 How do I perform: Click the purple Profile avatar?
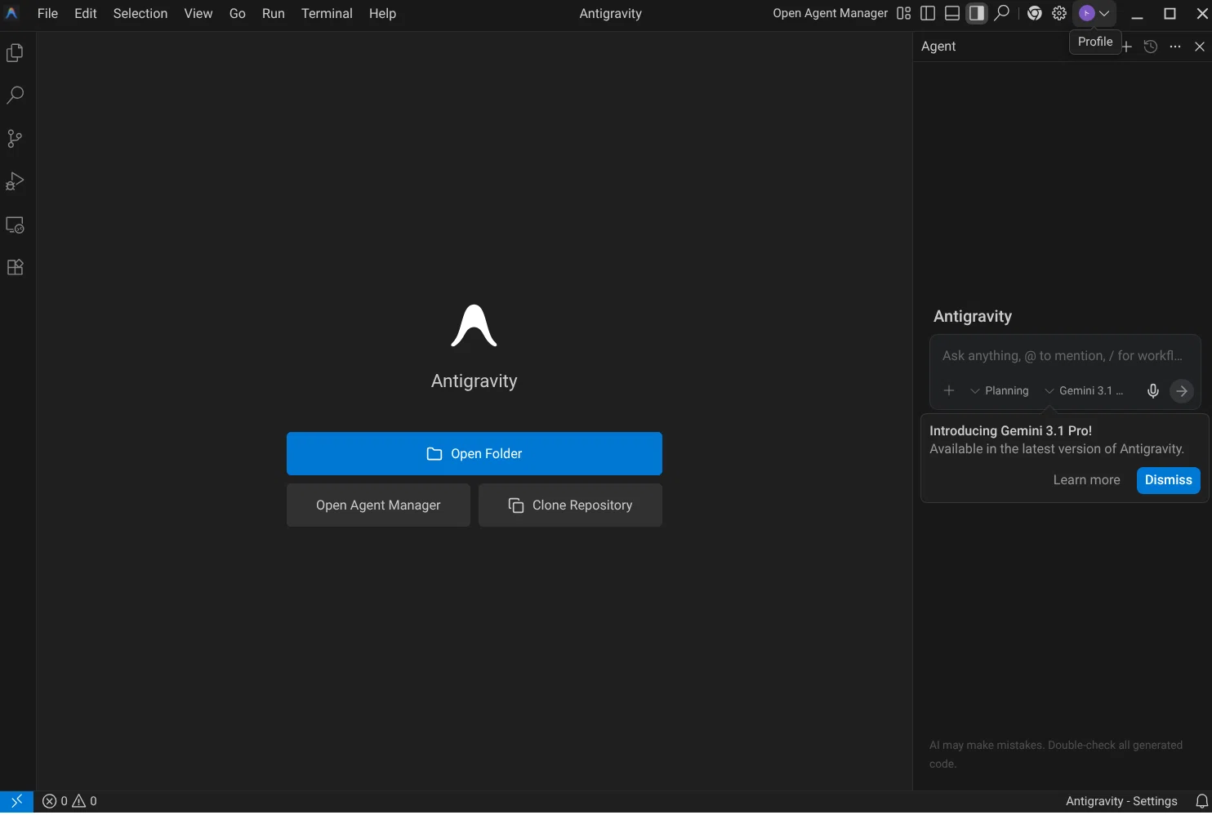(x=1086, y=13)
